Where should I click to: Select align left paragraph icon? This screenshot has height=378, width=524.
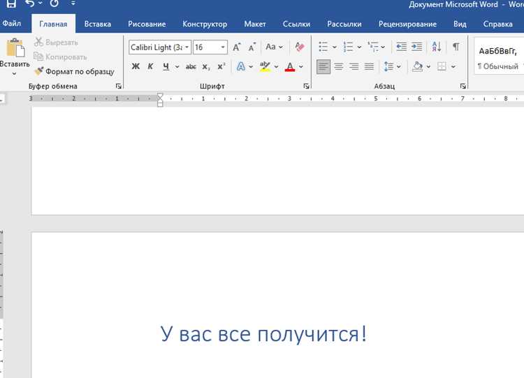tap(323, 67)
